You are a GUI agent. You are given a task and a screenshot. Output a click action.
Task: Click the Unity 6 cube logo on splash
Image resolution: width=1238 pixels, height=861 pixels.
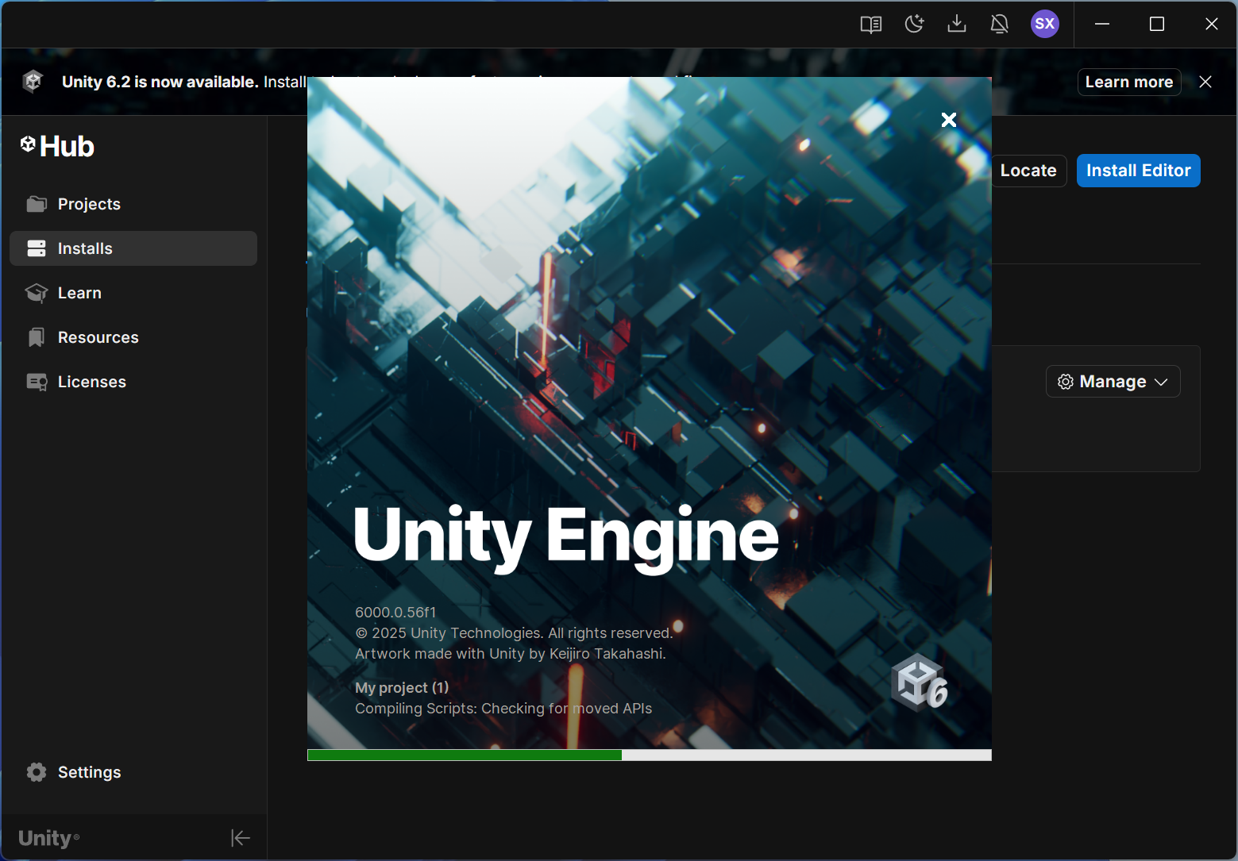coord(920,682)
